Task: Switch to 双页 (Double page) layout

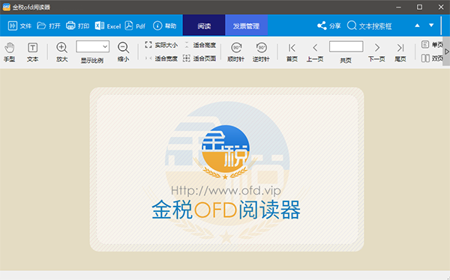Action: (x=432, y=58)
